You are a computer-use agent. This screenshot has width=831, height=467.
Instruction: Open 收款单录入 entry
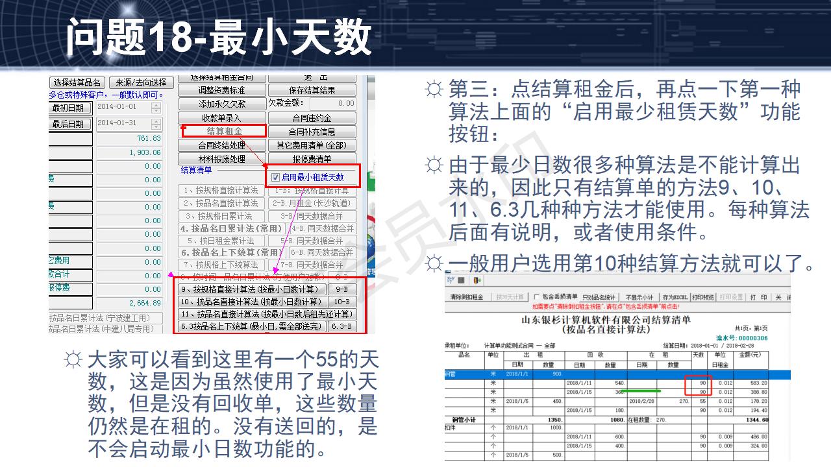tap(222, 118)
